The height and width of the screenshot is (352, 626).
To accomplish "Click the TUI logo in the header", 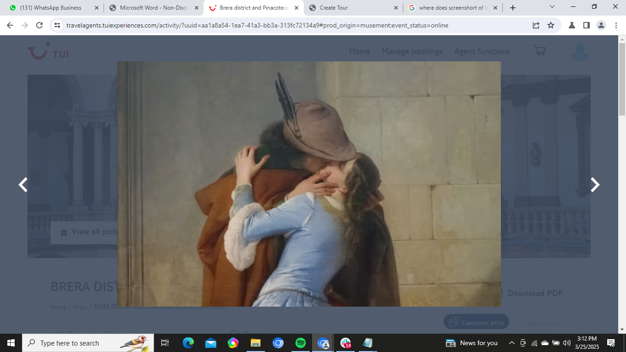I will (x=48, y=52).
